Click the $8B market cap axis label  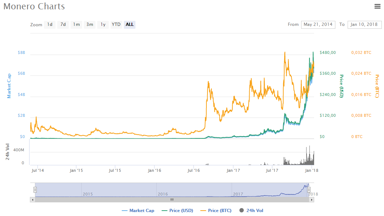point(21,52)
